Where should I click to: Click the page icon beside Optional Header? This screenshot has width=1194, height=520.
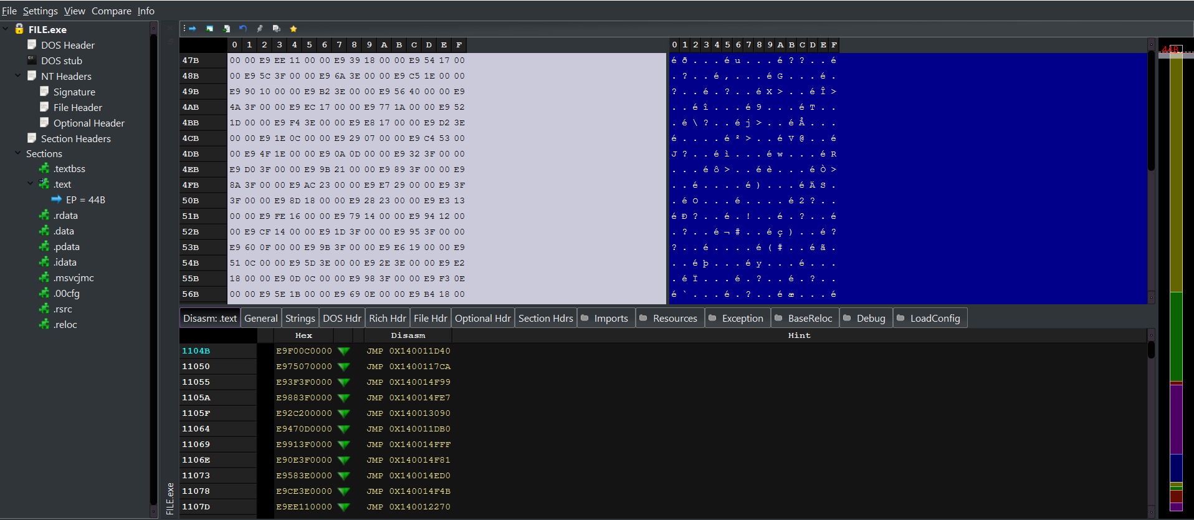click(x=44, y=122)
